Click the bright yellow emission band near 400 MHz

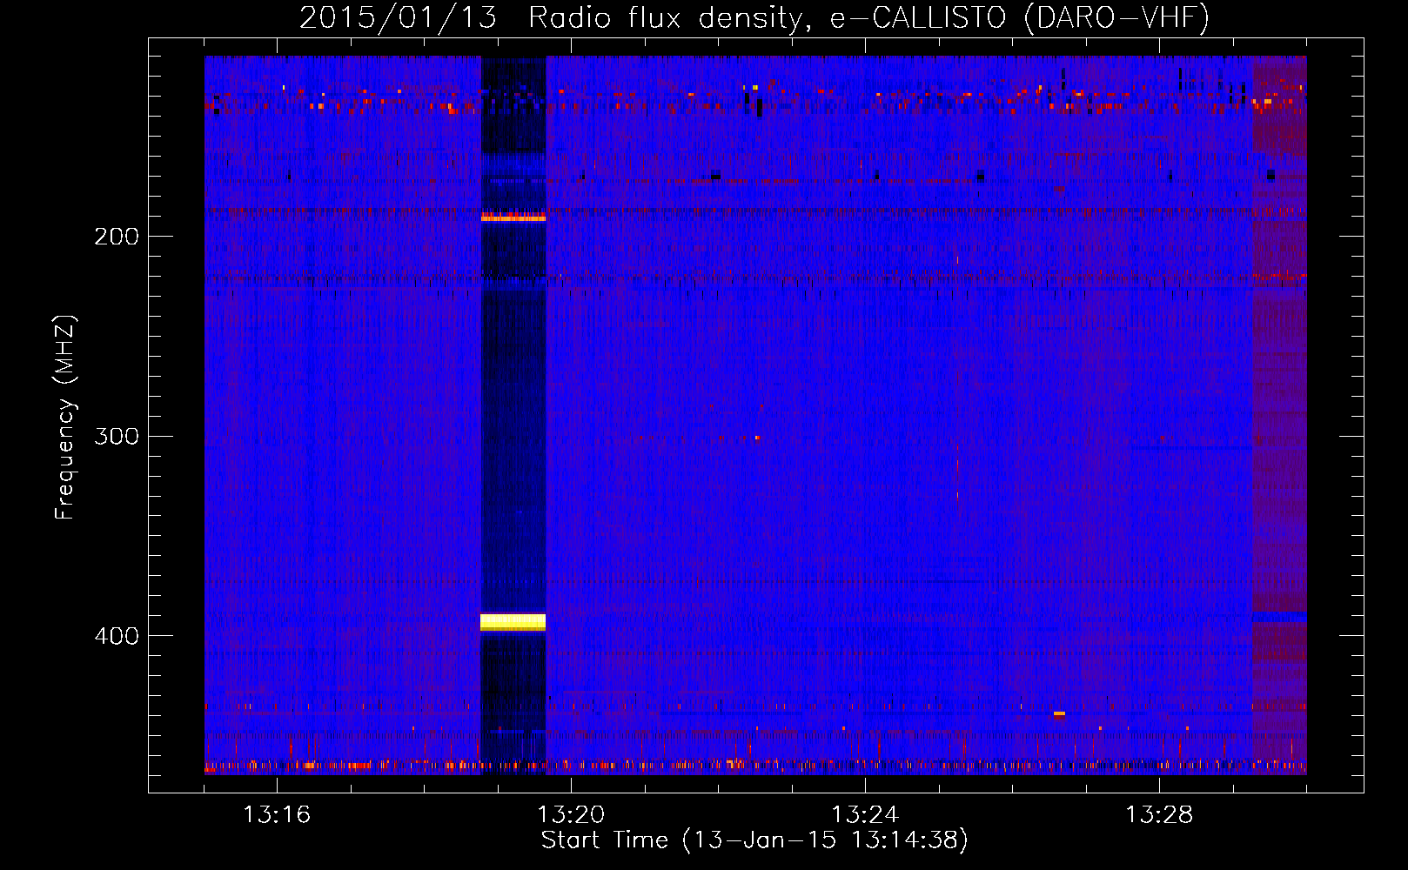513,622
